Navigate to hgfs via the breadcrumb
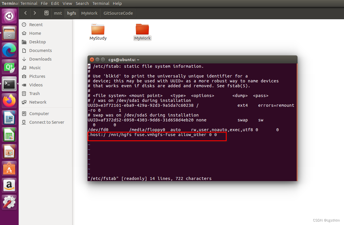Viewport: 344px width, 225px height. pyautogui.click(x=71, y=13)
